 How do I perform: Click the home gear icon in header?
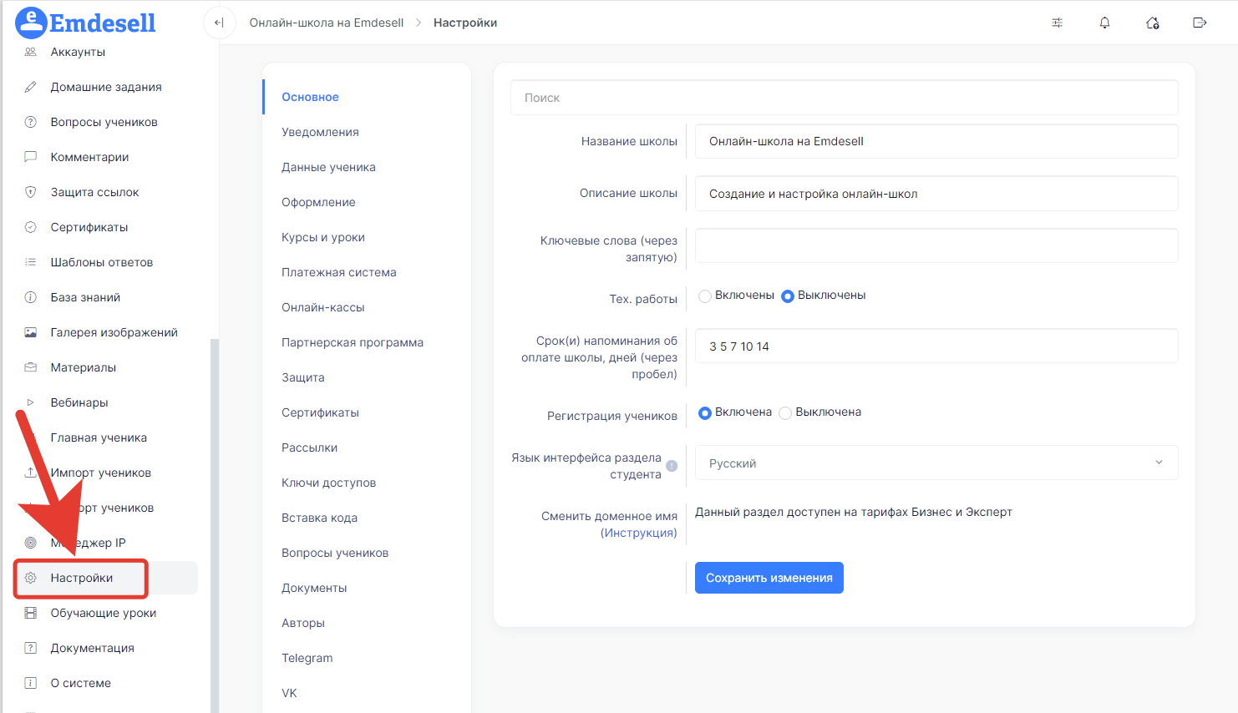tap(1152, 23)
